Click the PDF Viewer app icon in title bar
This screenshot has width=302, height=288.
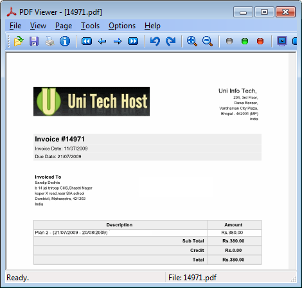pos(12,12)
